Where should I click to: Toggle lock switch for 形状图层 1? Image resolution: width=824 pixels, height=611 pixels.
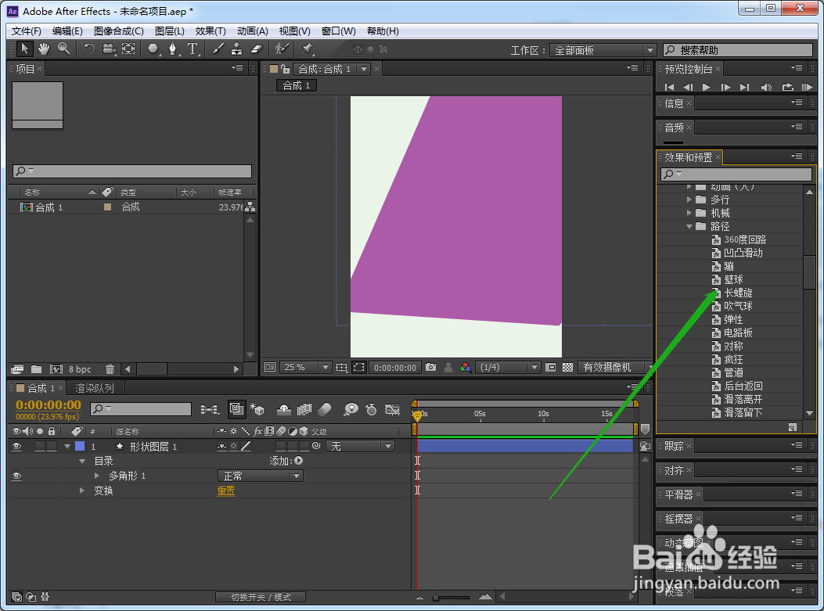52,447
